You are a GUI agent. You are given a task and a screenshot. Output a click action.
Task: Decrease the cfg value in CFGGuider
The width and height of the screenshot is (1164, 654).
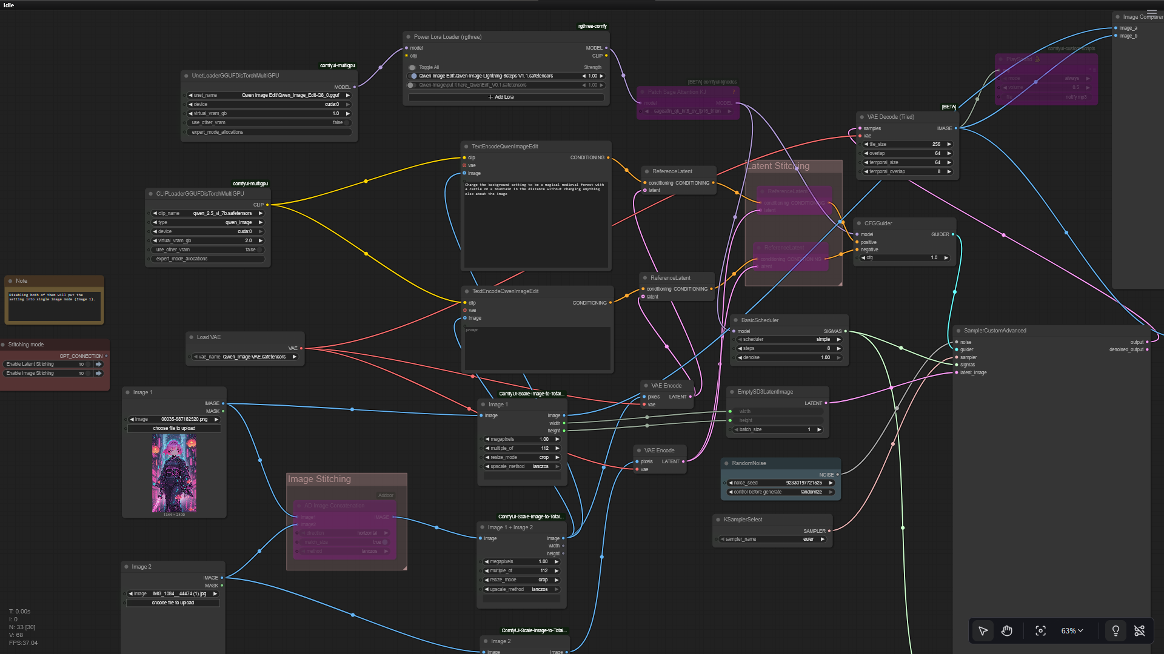pyautogui.click(x=863, y=258)
